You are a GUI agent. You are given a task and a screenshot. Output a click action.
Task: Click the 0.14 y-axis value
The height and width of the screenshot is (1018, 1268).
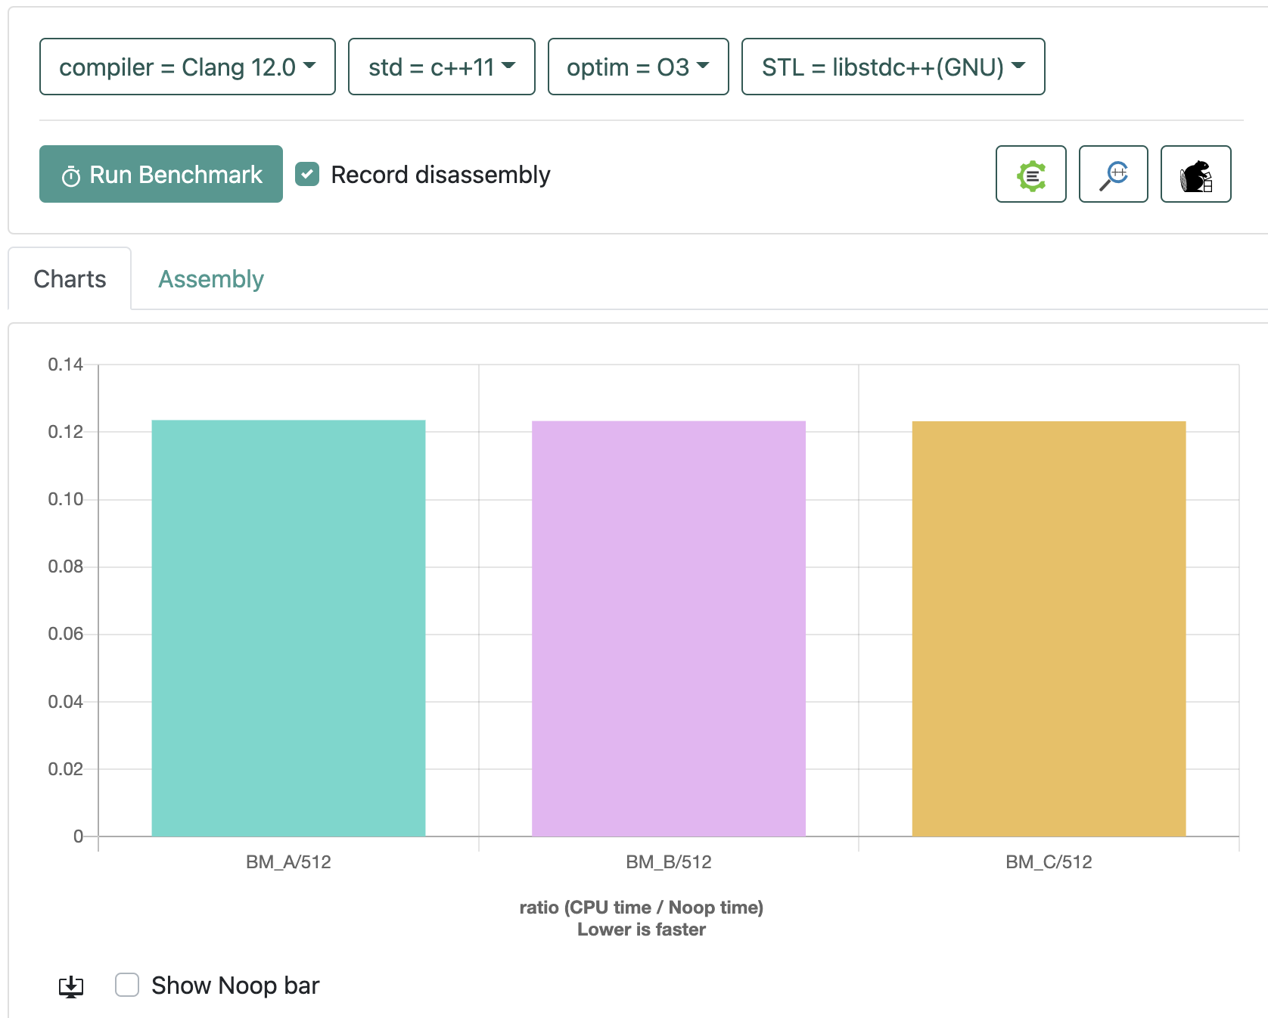tap(66, 365)
